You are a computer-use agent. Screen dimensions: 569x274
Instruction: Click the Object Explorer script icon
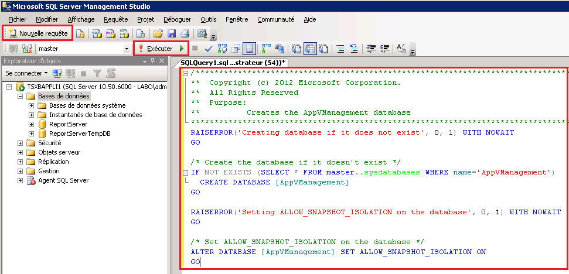tap(111, 73)
